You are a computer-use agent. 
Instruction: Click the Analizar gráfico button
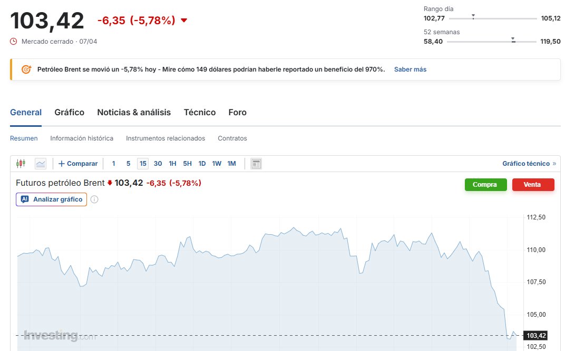[x=52, y=199]
